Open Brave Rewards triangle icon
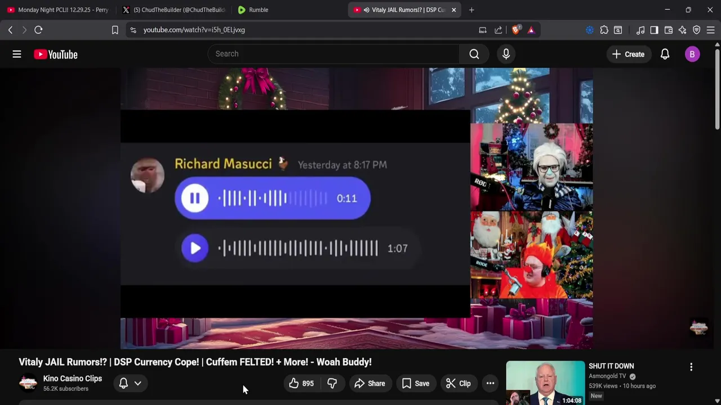 click(531, 30)
